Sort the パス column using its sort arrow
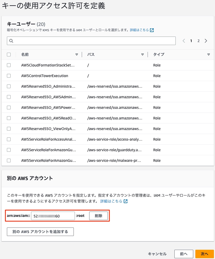Viewport: 215px width, 259px height. click(x=142, y=55)
